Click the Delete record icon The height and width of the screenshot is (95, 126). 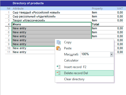pos(58,73)
